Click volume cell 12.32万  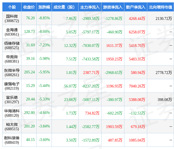click(x=70, y=46)
